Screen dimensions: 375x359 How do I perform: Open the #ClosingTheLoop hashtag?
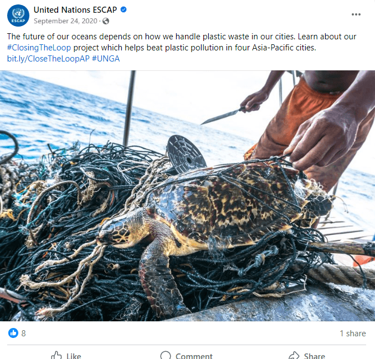point(39,48)
